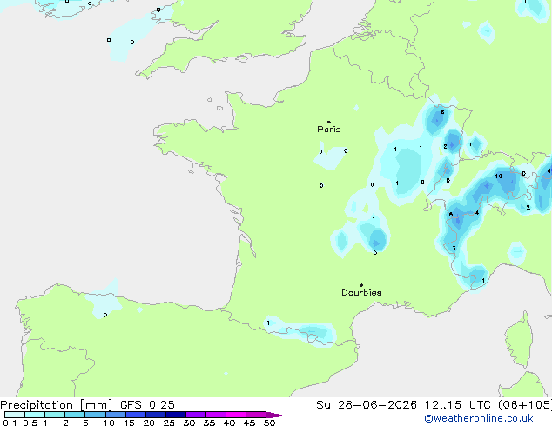The image size is (552, 426).
Task: Click the 'GFS 0.25' model label
Action: coord(147,405)
